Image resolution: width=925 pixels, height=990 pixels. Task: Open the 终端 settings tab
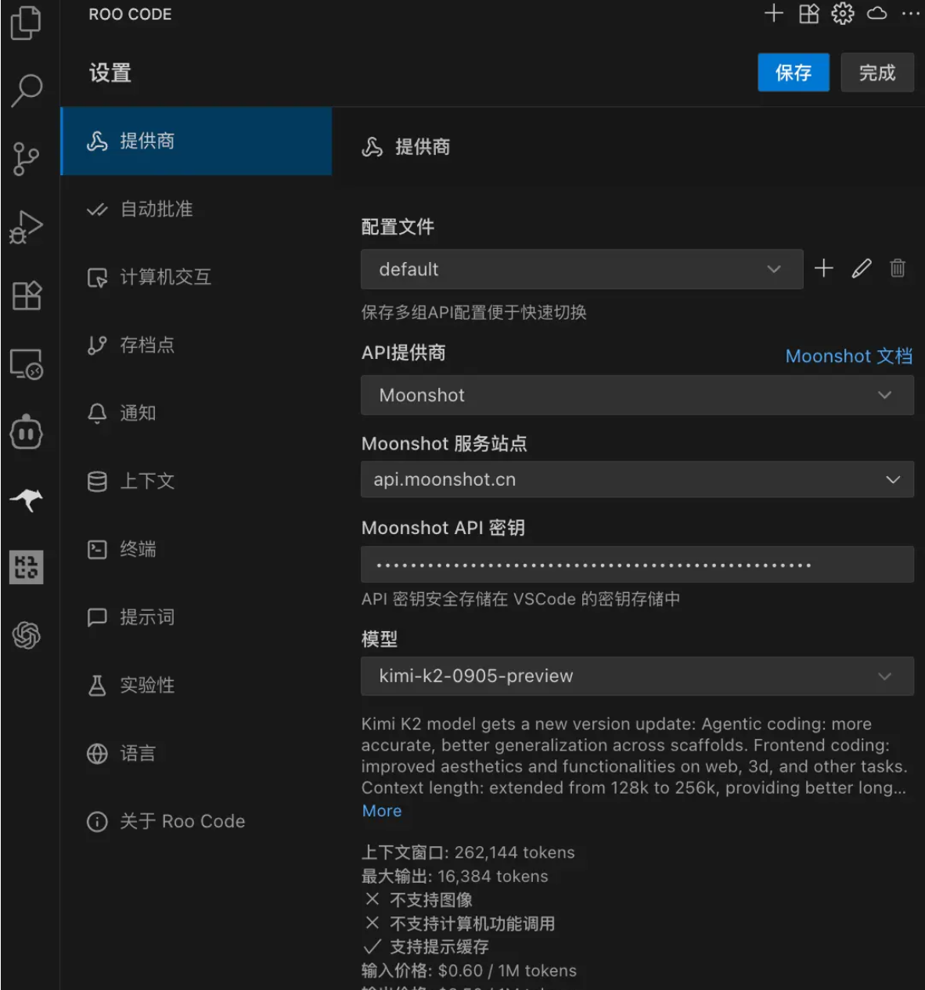tap(196, 549)
